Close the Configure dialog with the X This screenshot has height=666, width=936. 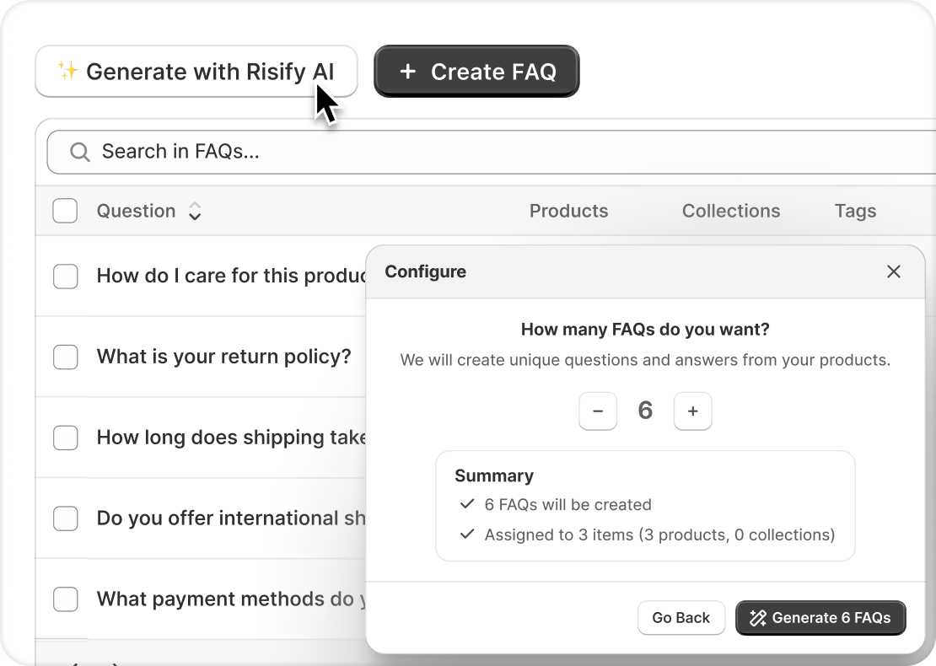point(894,271)
